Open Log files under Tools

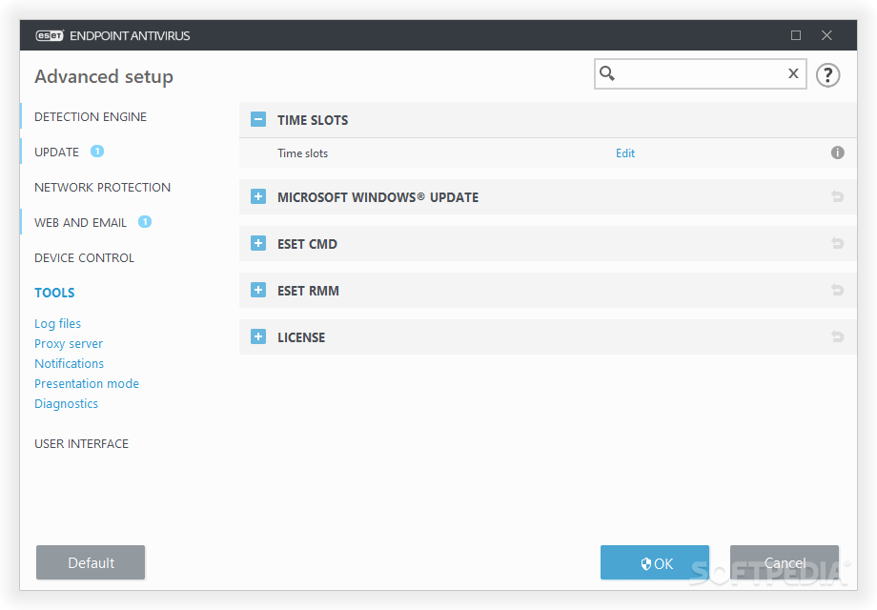57,324
